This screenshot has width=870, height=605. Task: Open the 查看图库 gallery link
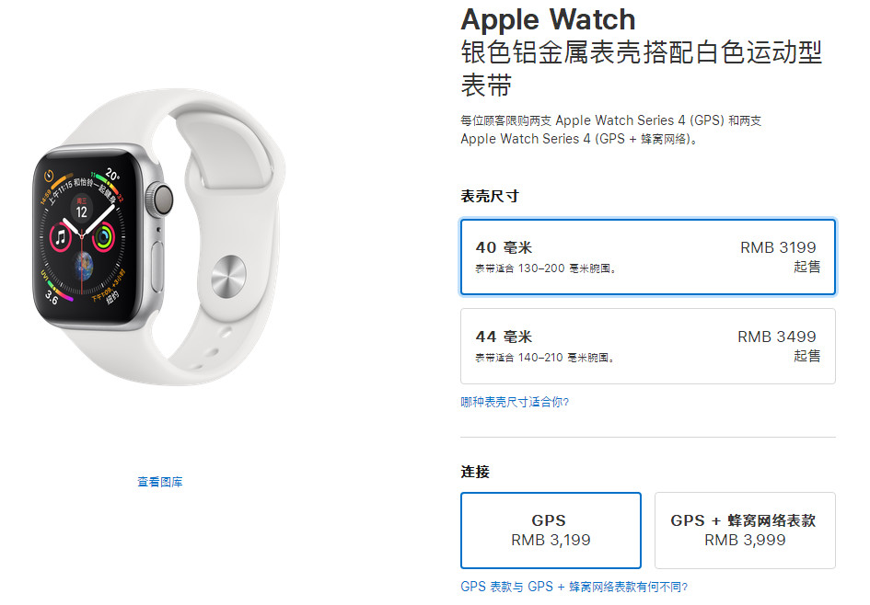(160, 482)
